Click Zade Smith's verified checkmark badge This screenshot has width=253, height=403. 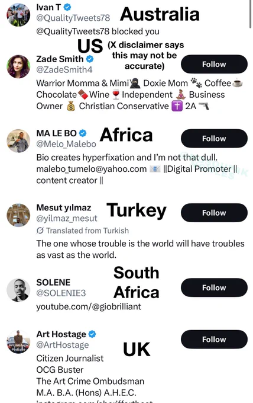tap(89, 59)
